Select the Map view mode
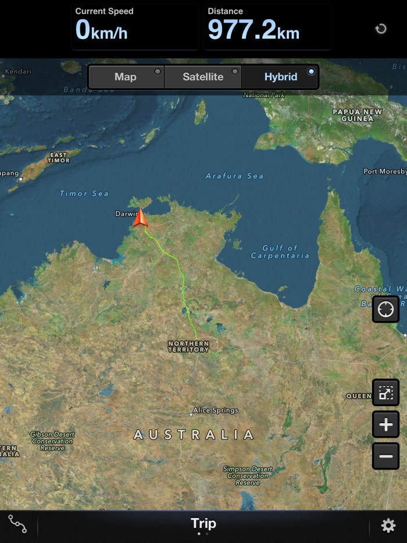Screen dimensions: 407x543 126,77
